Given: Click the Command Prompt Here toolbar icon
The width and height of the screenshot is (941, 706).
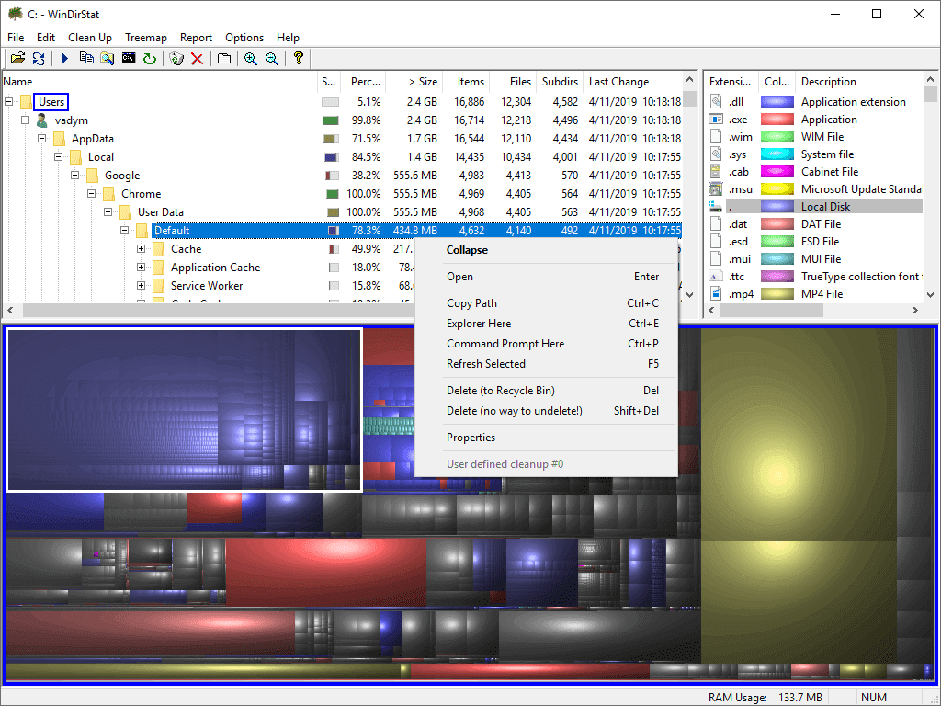Looking at the screenshot, I should tap(129, 58).
